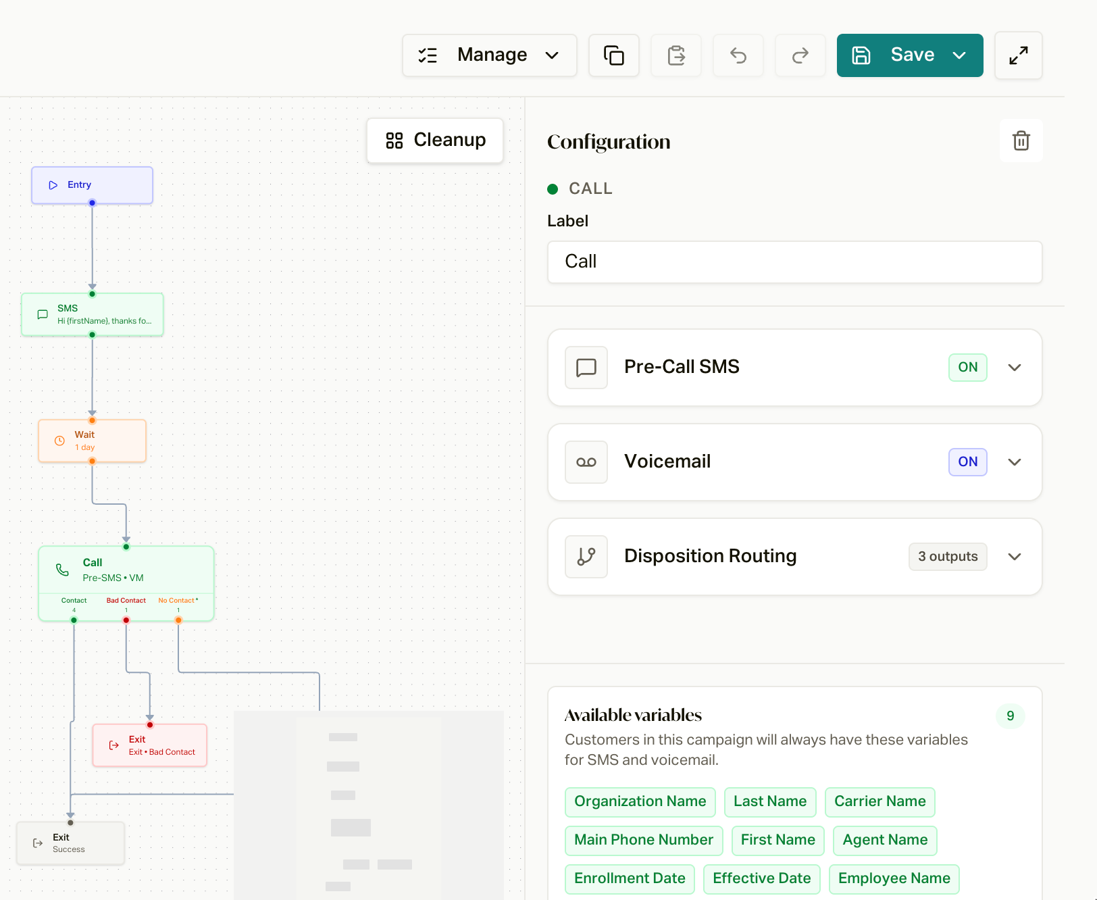
Task: Insert the Last Name variable
Action: click(x=770, y=802)
